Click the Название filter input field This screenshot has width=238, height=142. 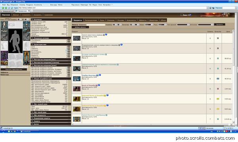point(96,25)
